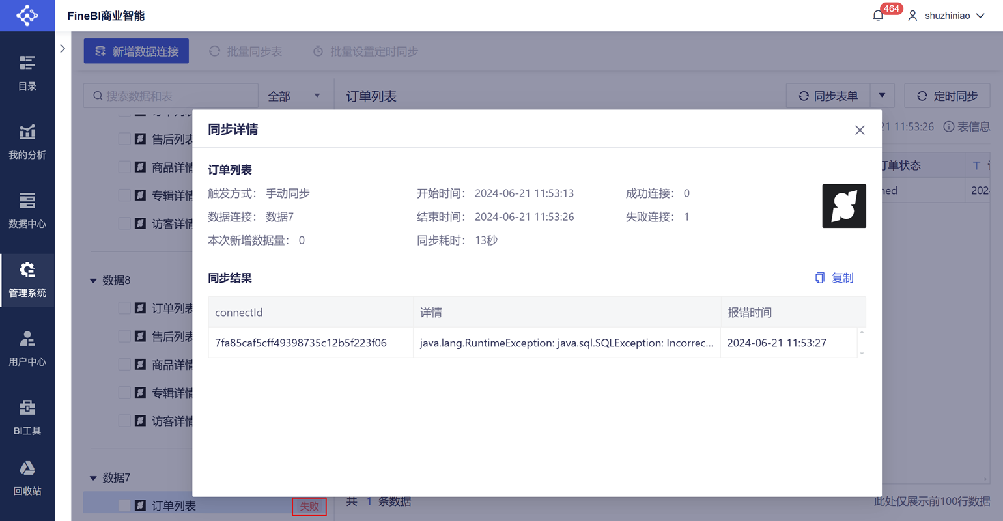Image resolution: width=1003 pixels, height=521 pixels.
Task: Click the 定时同步 button
Action: click(948, 96)
